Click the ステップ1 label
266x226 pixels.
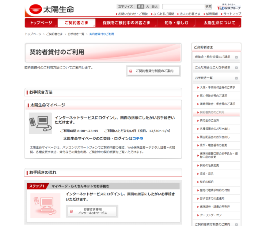tap(37, 186)
